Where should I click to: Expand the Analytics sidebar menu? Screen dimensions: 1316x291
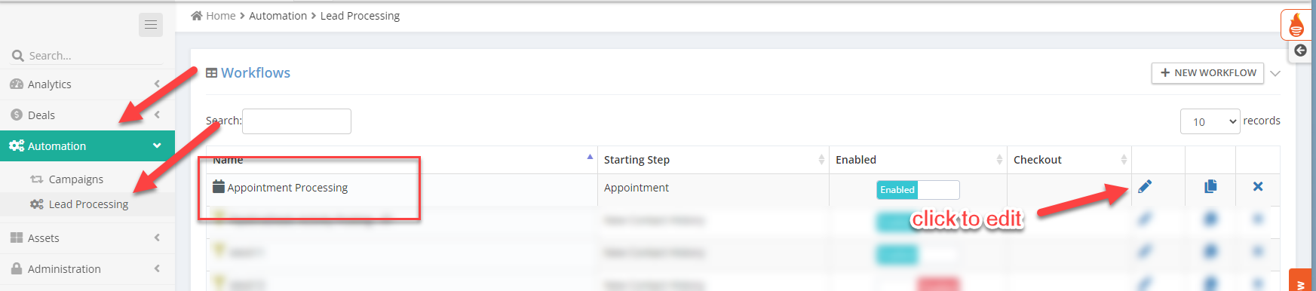pos(87,84)
